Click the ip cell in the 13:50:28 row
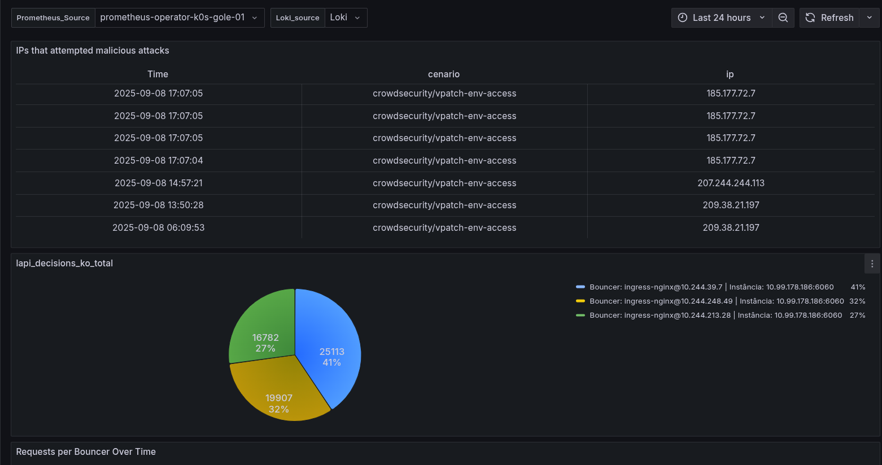This screenshot has width=882, height=465. (x=731, y=205)
